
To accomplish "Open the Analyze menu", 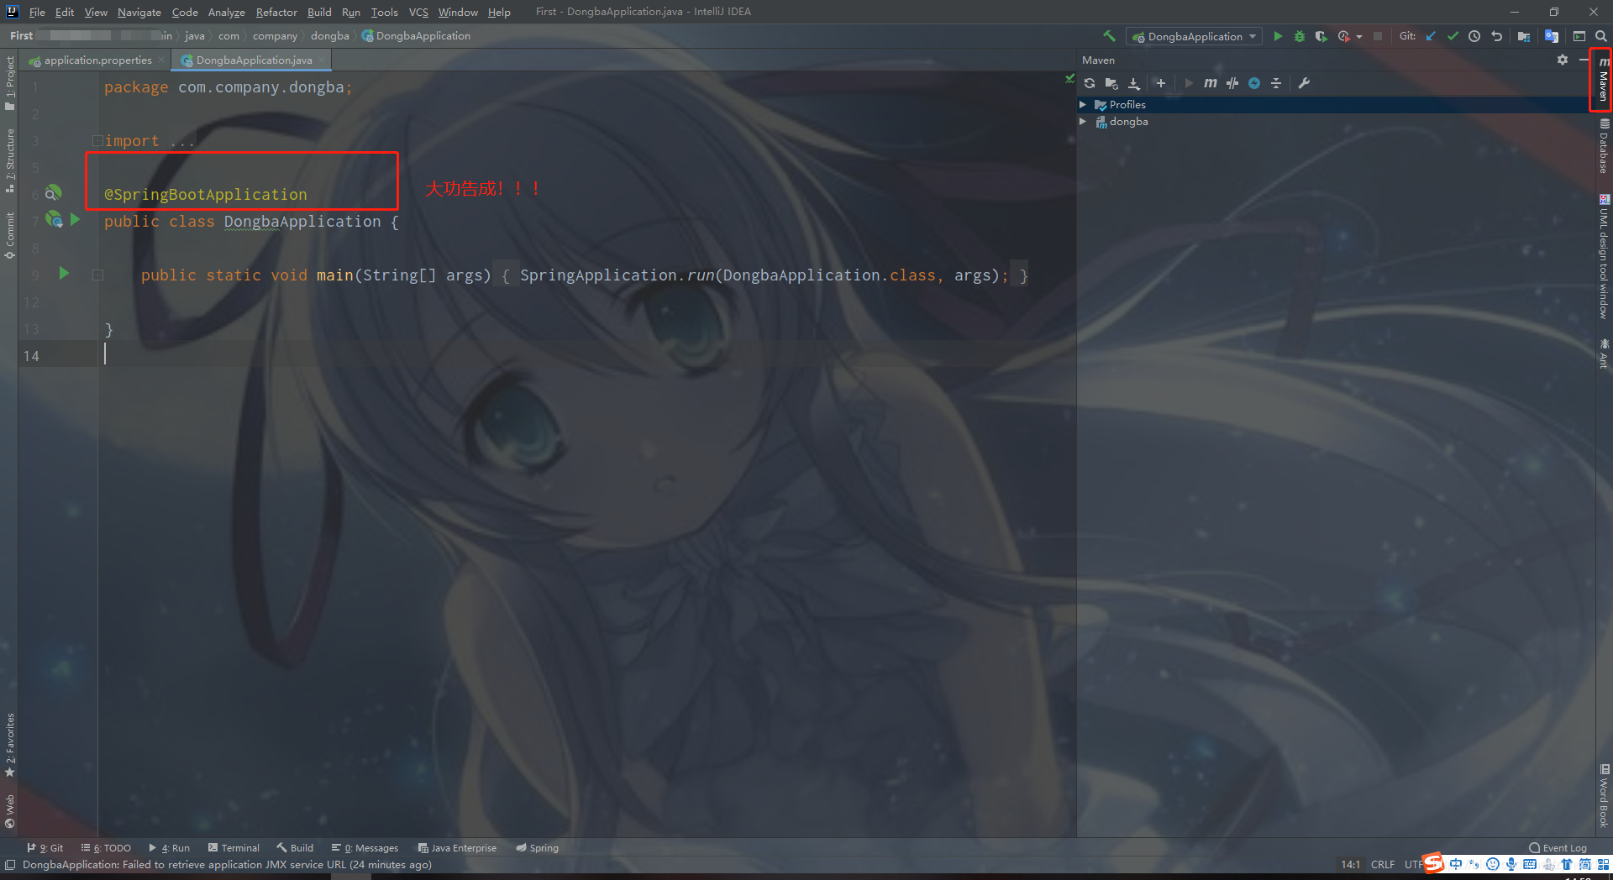I will coord(227,12).
